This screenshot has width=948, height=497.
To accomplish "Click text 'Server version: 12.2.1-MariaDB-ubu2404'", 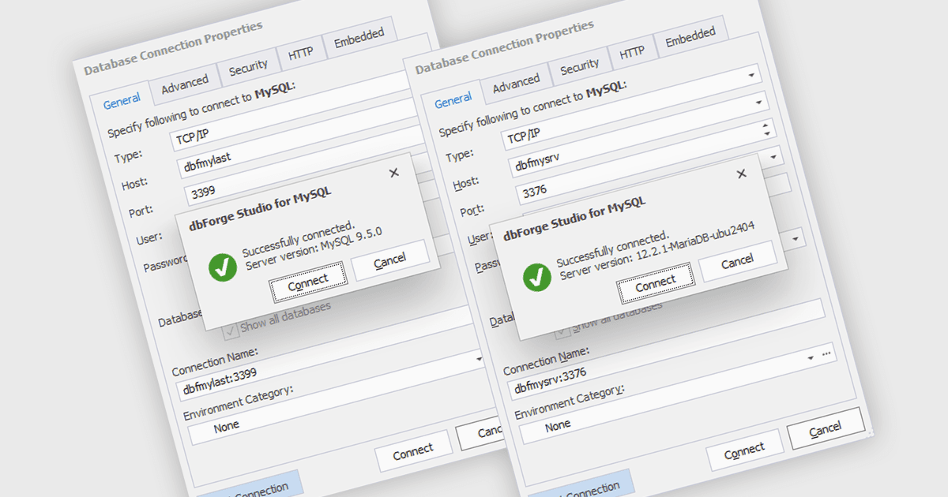I will coord(658,251).
